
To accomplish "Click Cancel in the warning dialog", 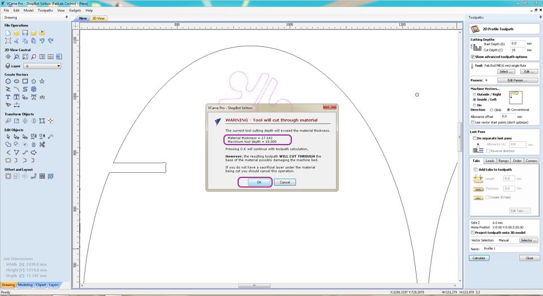I will (285, 182).
